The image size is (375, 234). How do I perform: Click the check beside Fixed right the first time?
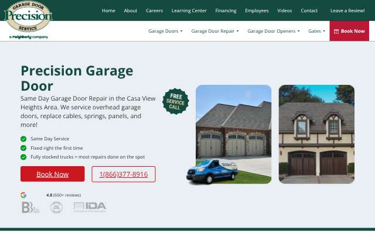23,148
